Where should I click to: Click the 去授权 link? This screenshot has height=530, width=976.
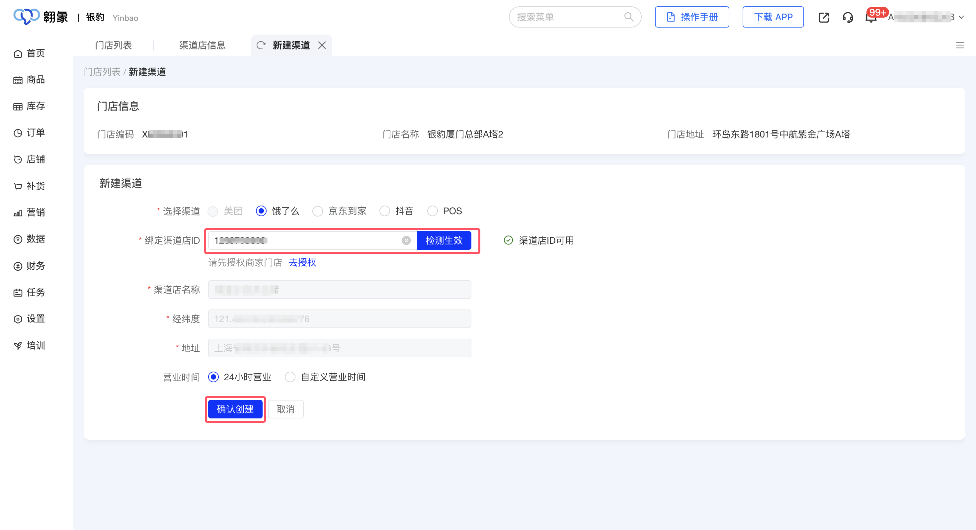[x=302, y=262]
